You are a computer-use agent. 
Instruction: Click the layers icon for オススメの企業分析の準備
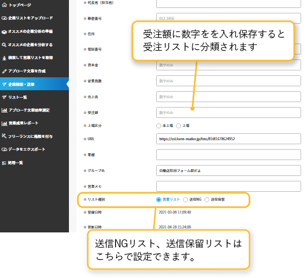(x=4, y=32)
